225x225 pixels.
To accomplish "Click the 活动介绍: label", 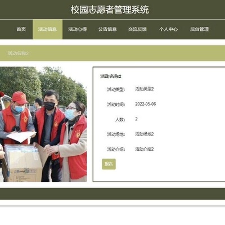I will point(116,149).
